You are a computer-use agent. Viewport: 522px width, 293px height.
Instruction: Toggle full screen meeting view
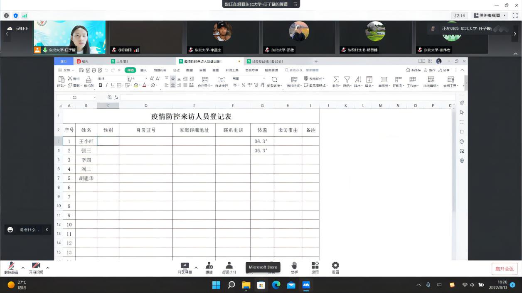click(515, 15)
